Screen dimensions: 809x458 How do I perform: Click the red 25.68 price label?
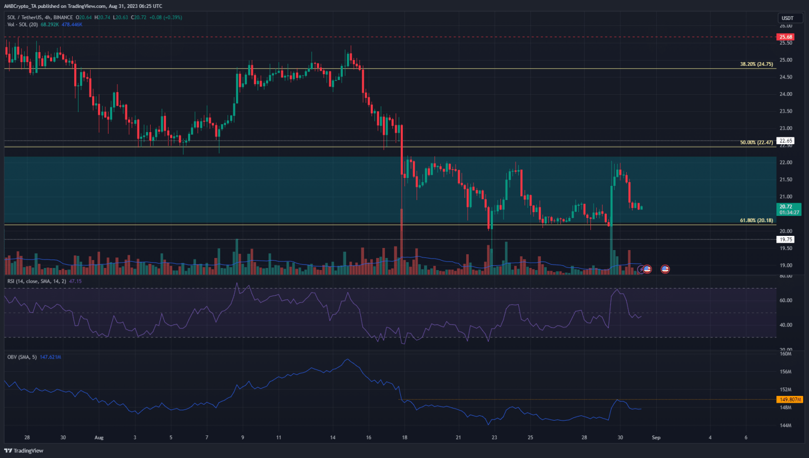pos(786,37)
